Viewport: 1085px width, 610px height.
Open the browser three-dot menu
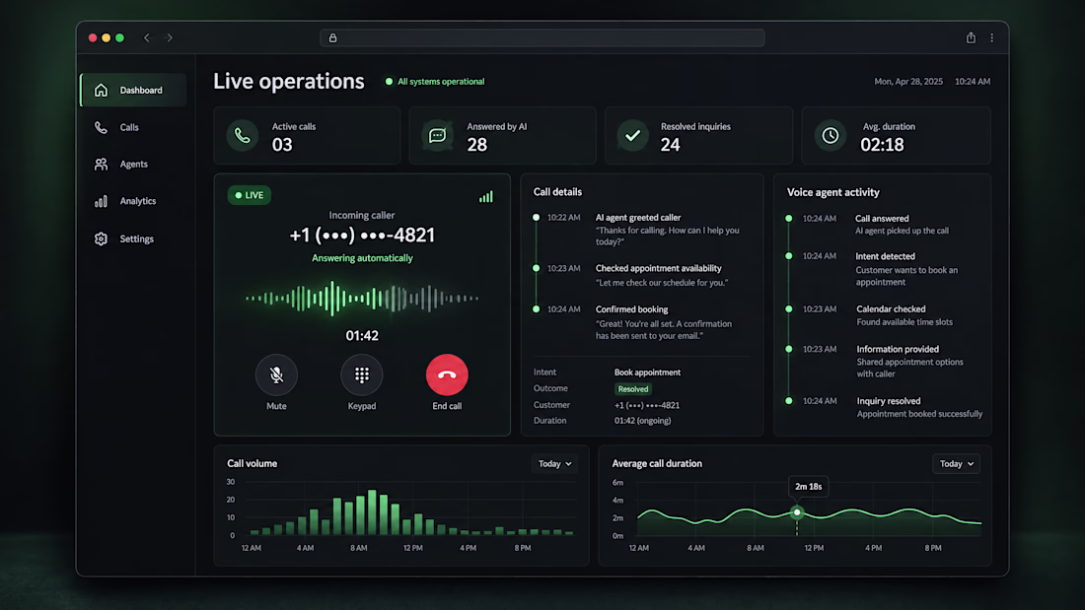tap(991, 38)
